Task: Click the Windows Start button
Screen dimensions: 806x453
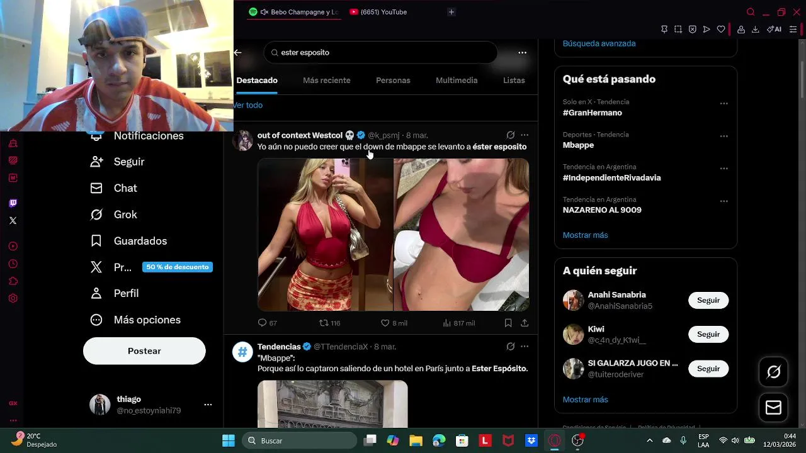Action: pyautogui.click(x=229, y=440)
